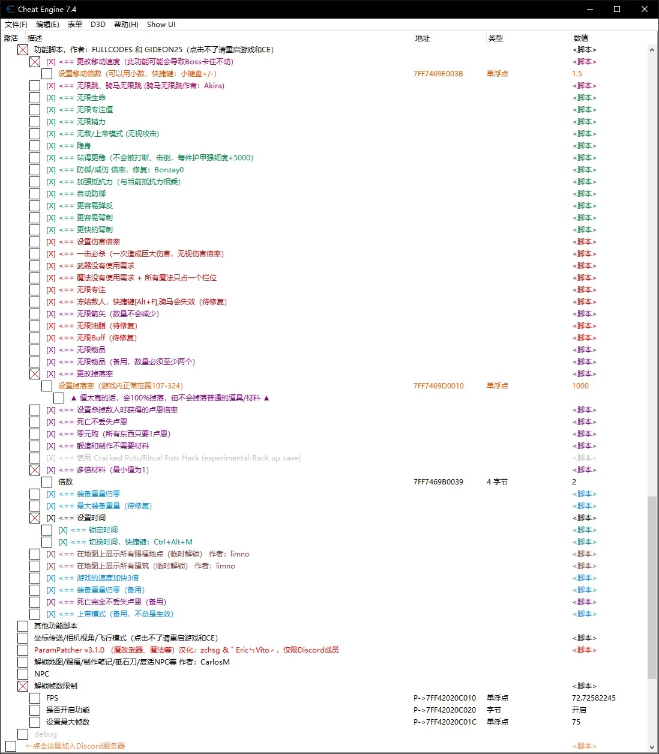Select the 设置掉落率 row

tap(121, 386)
